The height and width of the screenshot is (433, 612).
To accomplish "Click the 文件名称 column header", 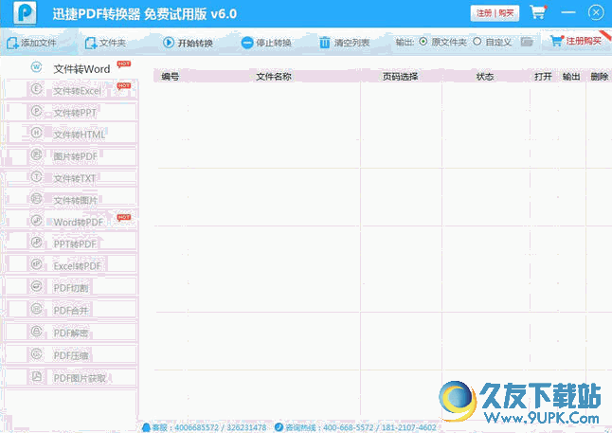I will (x=274, y=77).
